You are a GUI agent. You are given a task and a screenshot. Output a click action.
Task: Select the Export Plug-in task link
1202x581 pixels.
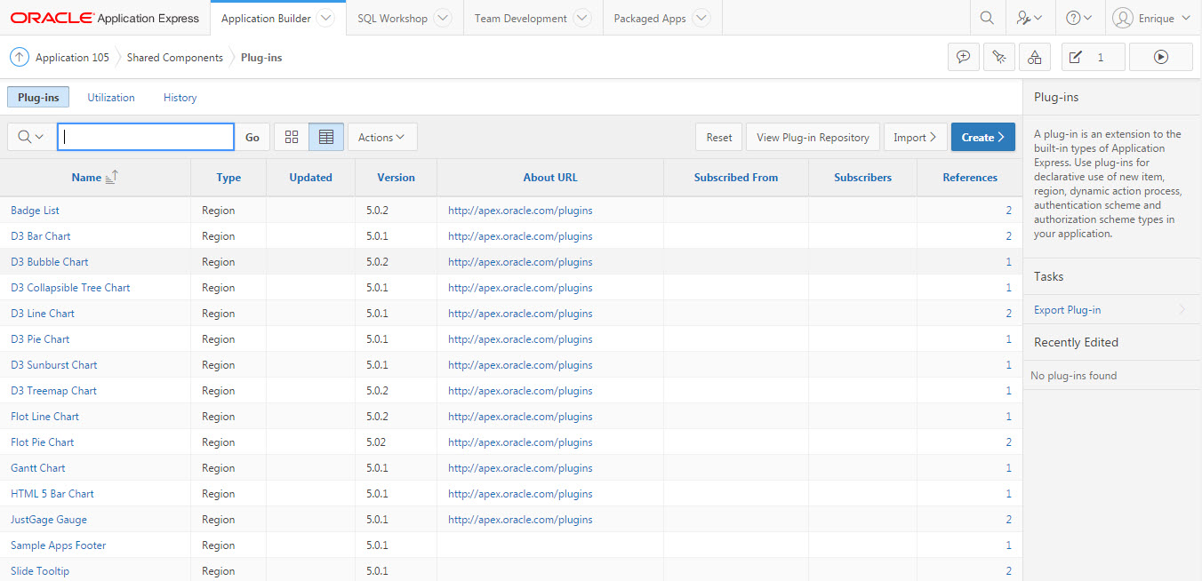coord(1068,309)
